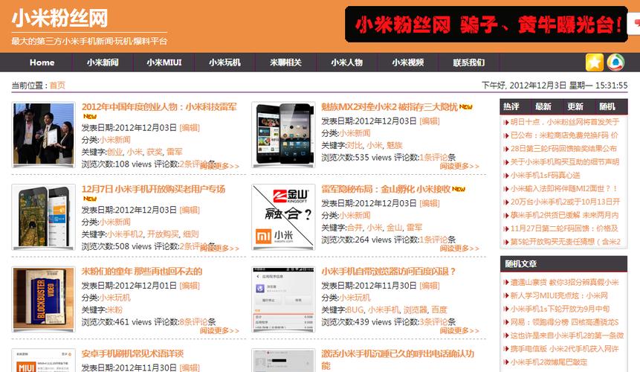
Task: Click 阅读更多 under the 12月7日 purchase article
Action: point(219,248)
